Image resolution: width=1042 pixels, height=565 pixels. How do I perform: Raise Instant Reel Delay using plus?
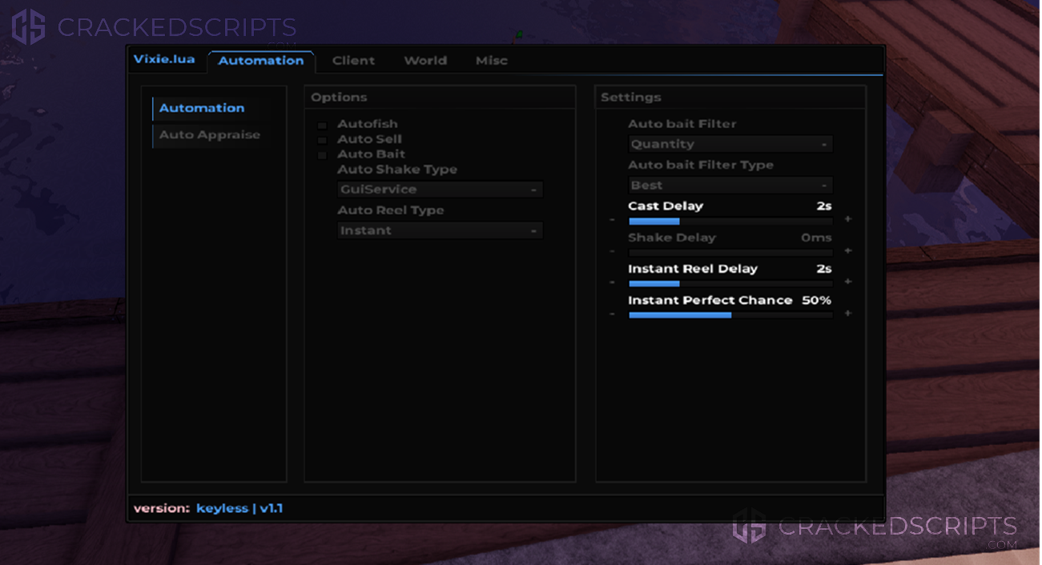pos(848,282)
